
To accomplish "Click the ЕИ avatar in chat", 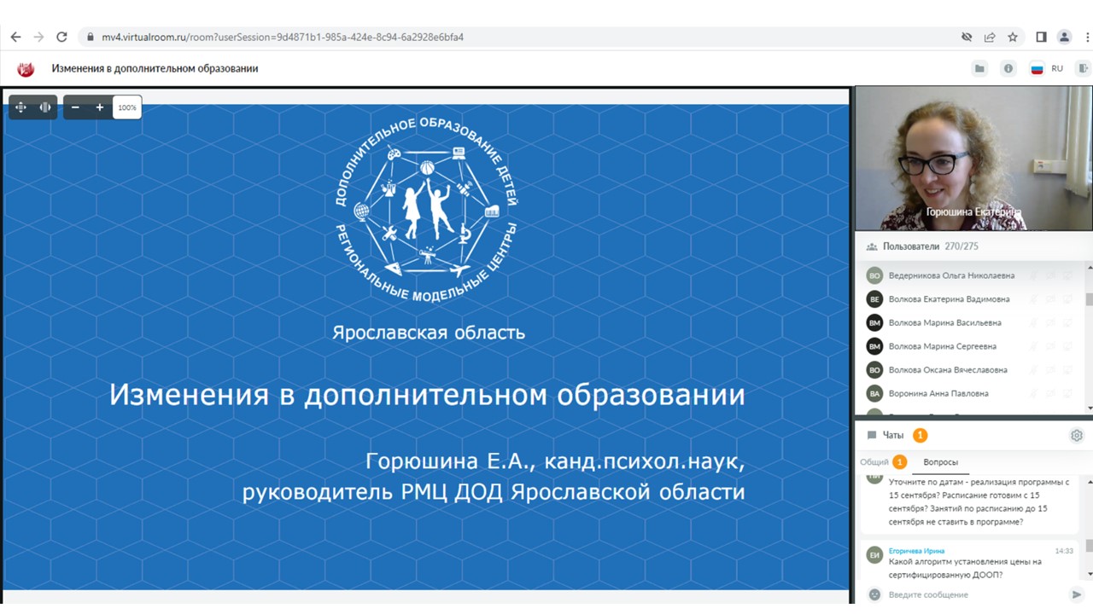I will [x=874, y=555].
